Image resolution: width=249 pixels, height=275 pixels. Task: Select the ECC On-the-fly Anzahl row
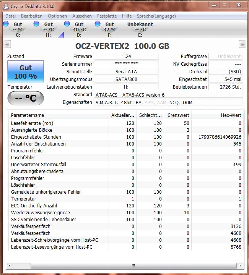(125, 206)
